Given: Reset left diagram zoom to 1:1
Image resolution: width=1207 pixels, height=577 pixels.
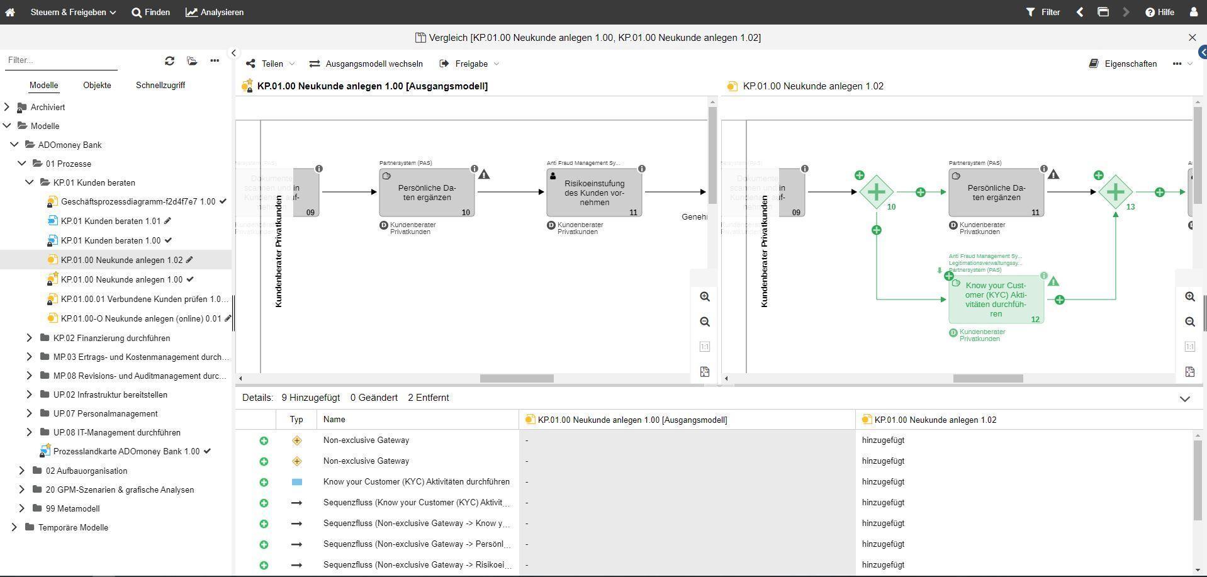Looking at the screenshot, I should (705, 347).
